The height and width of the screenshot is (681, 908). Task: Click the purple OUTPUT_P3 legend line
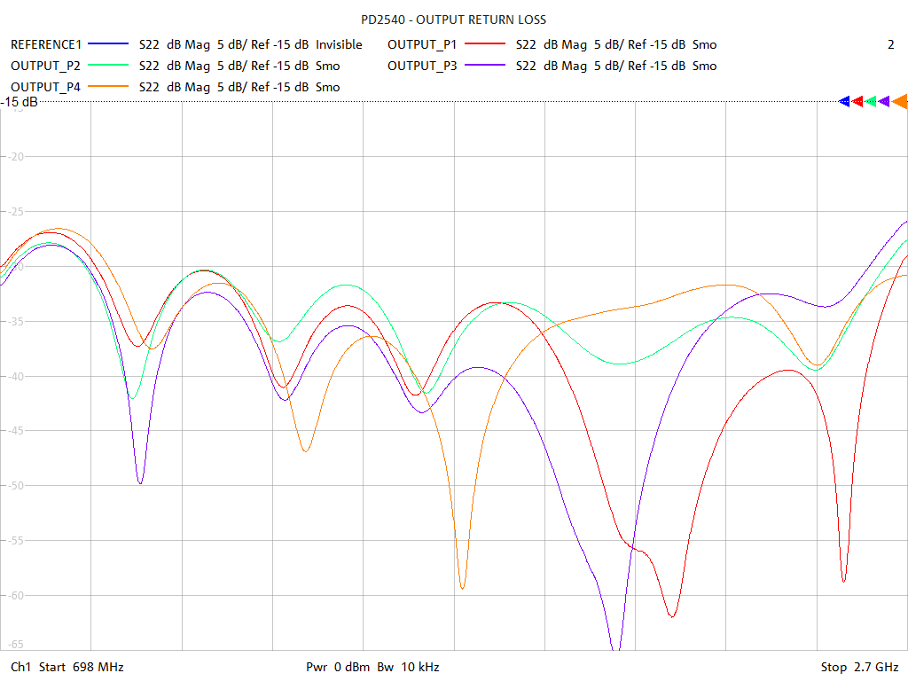coord(485,66)
